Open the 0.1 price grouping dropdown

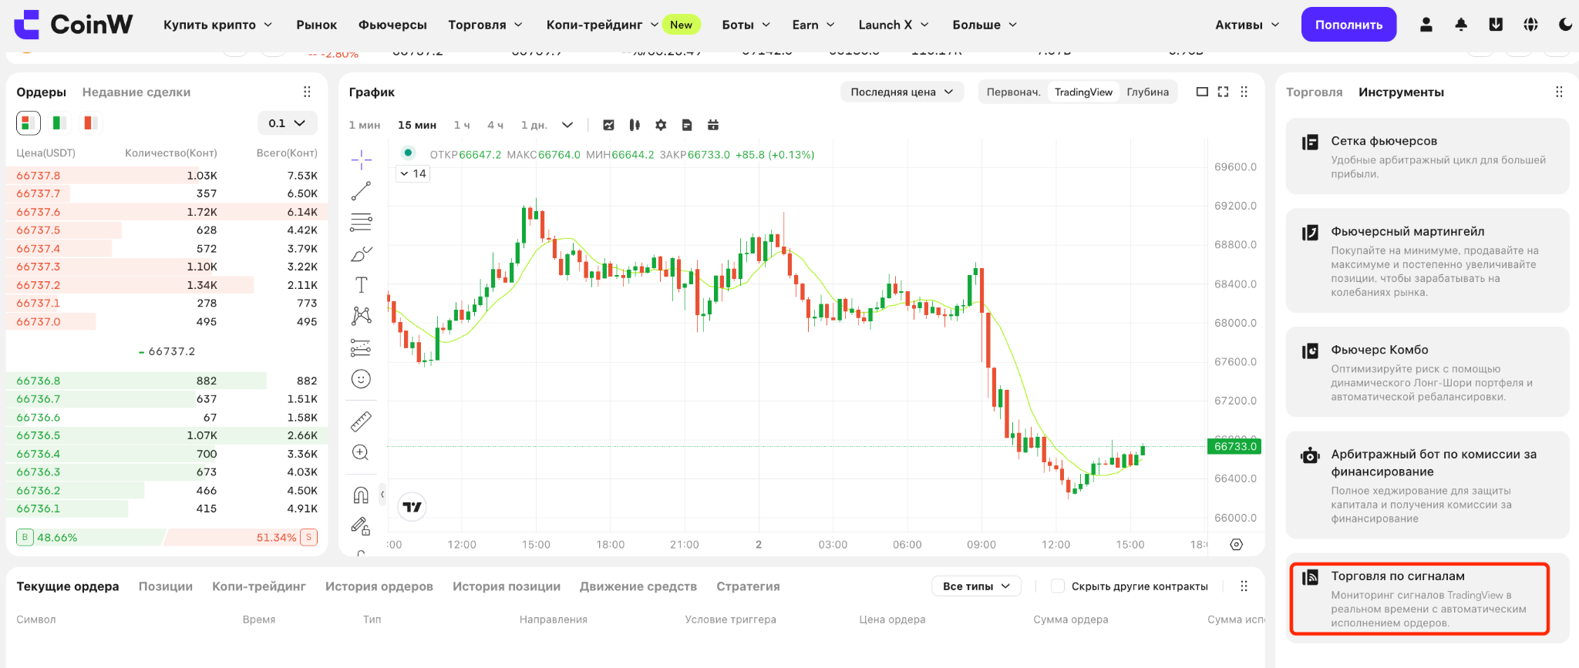[x=287, y=123]
